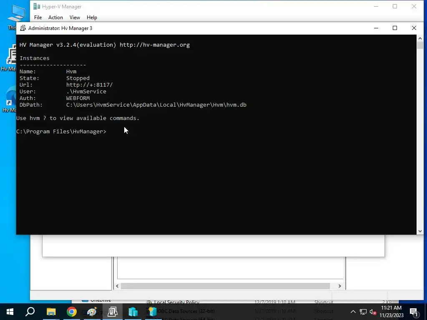This screenshot has width=427, height=320.
Task: Minimize the Hv Manager 3 console window
Action: (x=376, y=28)
